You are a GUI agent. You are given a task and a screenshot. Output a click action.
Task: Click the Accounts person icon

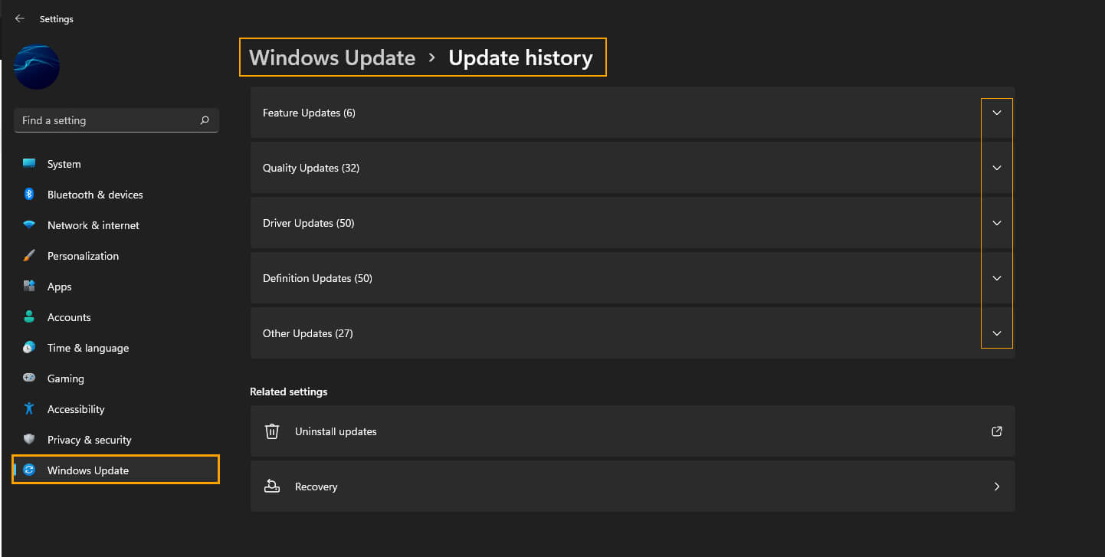coord(29,317)
